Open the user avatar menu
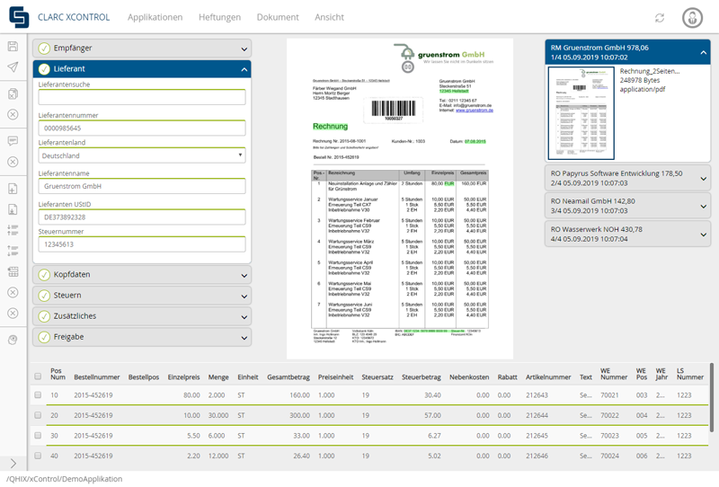The height and width of the screenshot is (487, 719). [x=692, y=18]
